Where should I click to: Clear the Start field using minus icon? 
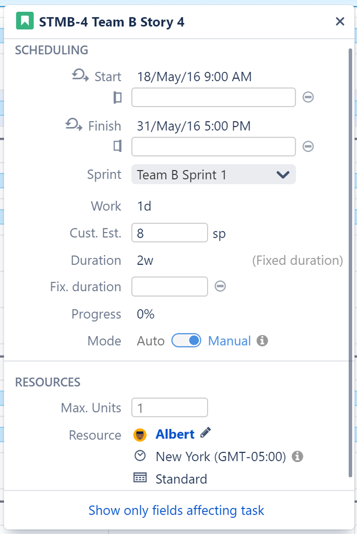pos(308,97)
